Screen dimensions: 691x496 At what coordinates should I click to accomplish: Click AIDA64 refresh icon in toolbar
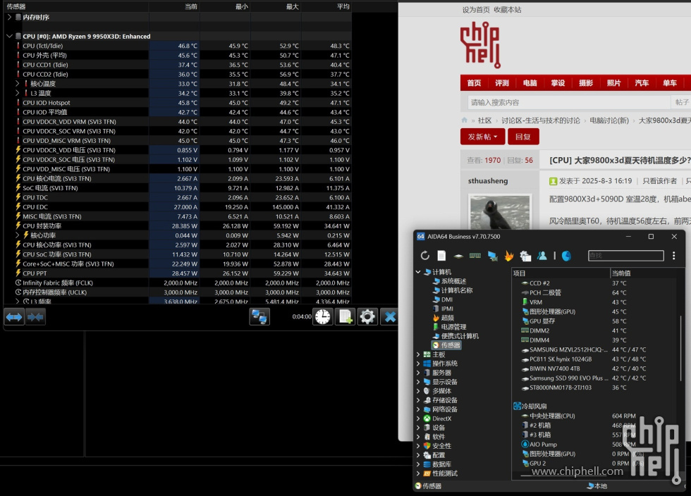[424, 256]
